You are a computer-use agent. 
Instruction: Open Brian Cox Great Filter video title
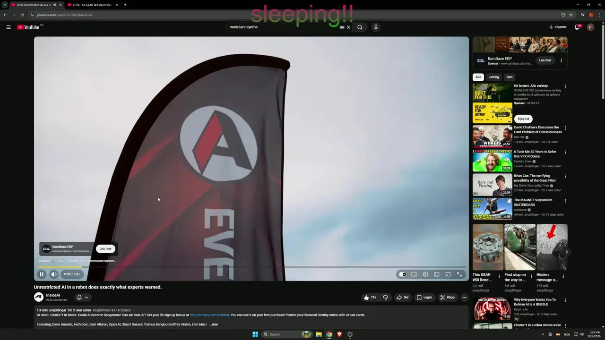(x=535, y=178)
